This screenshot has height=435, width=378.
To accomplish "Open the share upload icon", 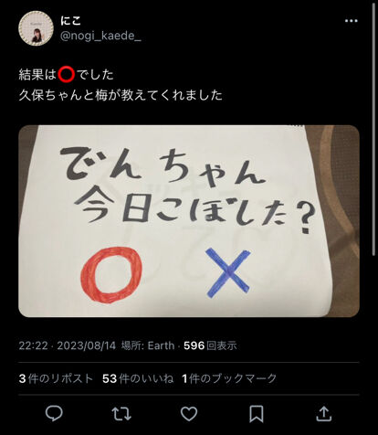I will click(324, 413).
